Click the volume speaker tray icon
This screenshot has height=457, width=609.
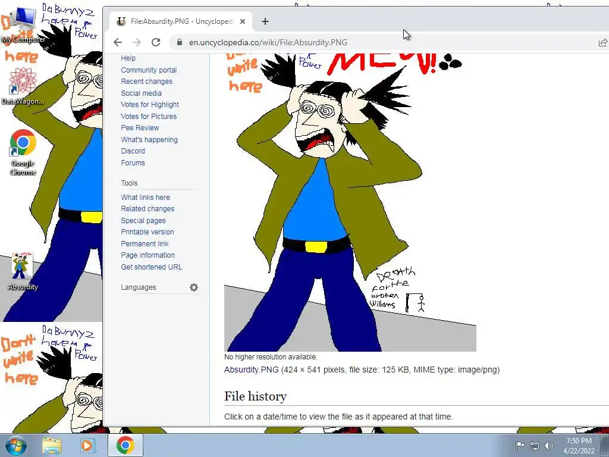pos(549,446)
